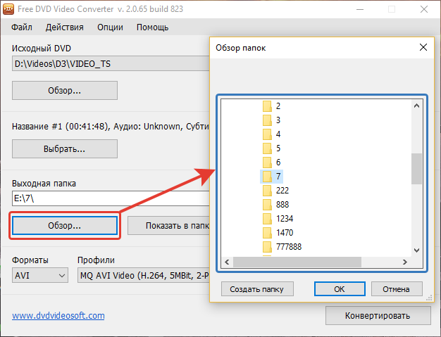Select folder name 4 in tree
This screenshot has width=441, height=337.
278,134
